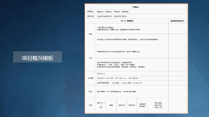Viewport: 209px width, 117px height.
Task: Click the row mentioning code review
Action: point(132,78)
